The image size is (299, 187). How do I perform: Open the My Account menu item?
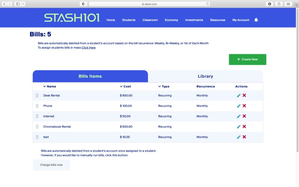click(x=241, y=20)
